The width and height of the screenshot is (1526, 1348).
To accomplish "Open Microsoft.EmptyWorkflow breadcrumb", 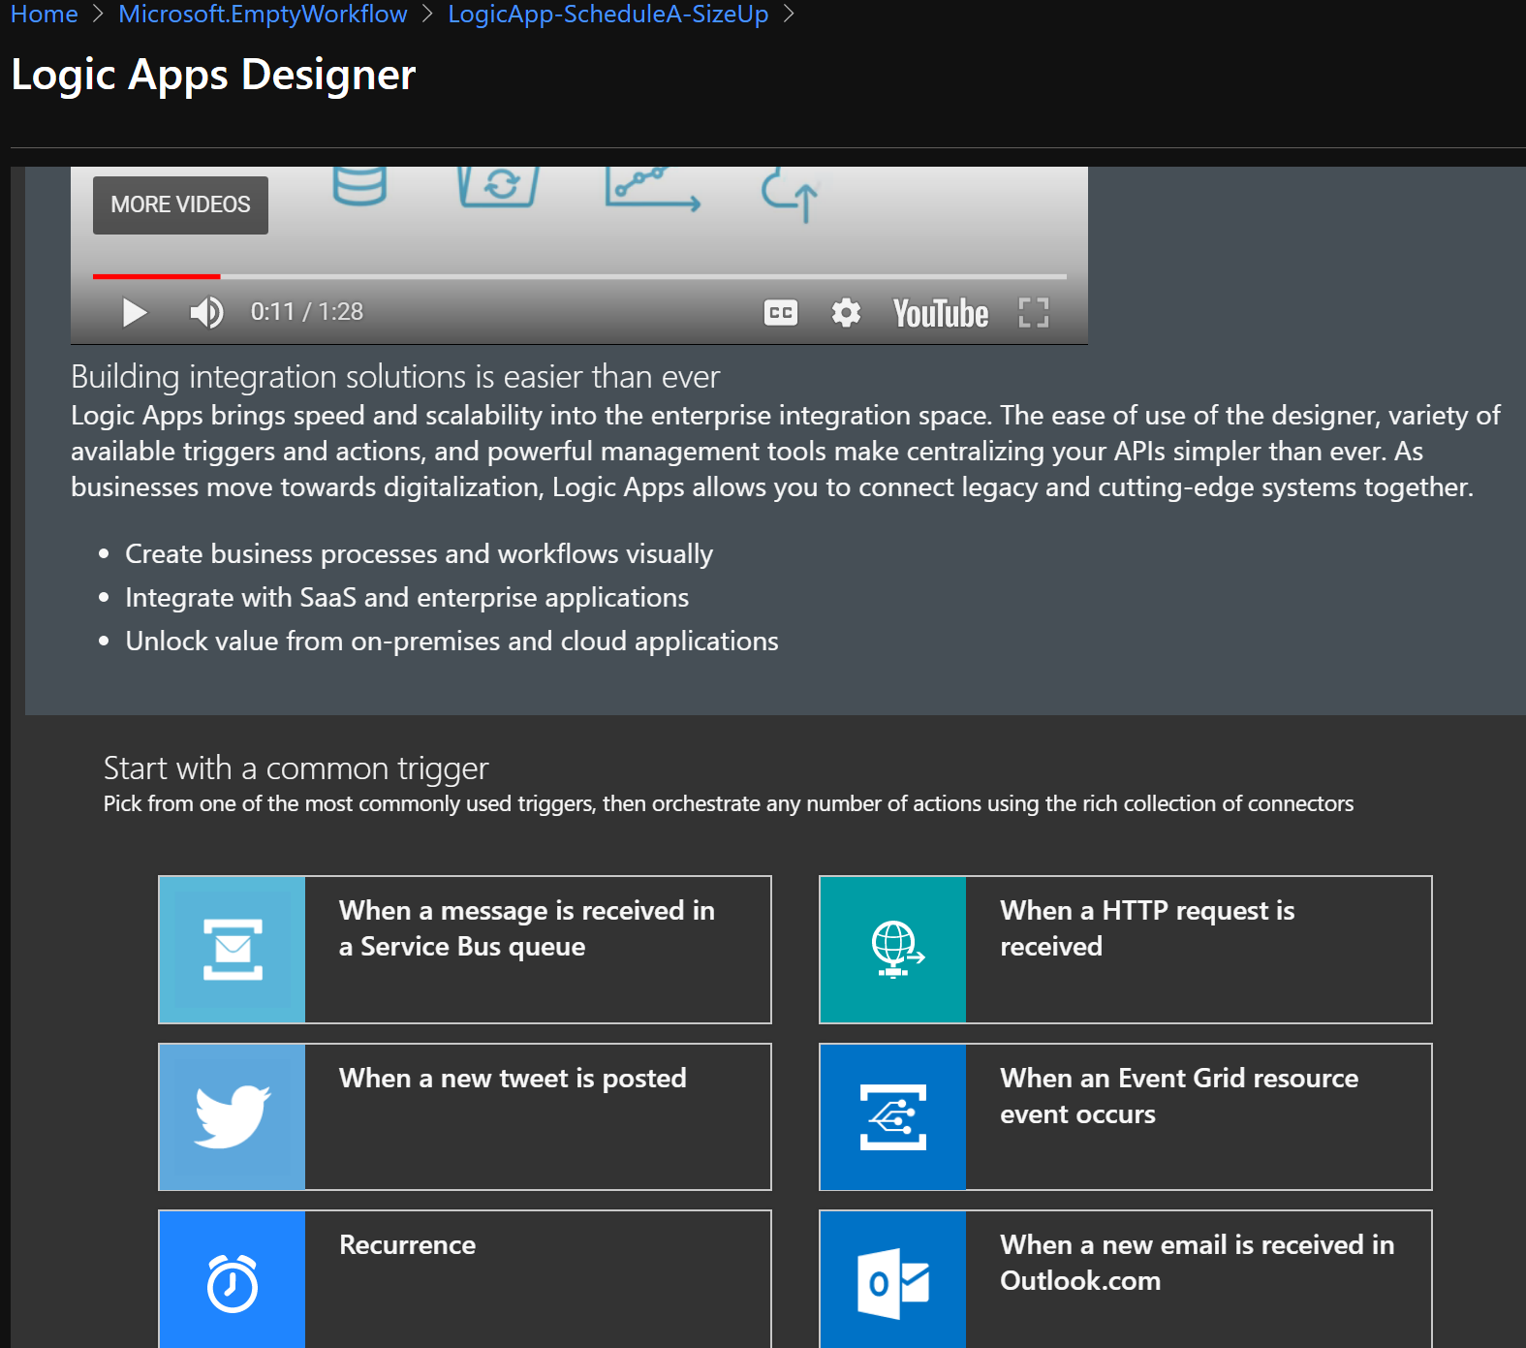I will click(263, 15).
